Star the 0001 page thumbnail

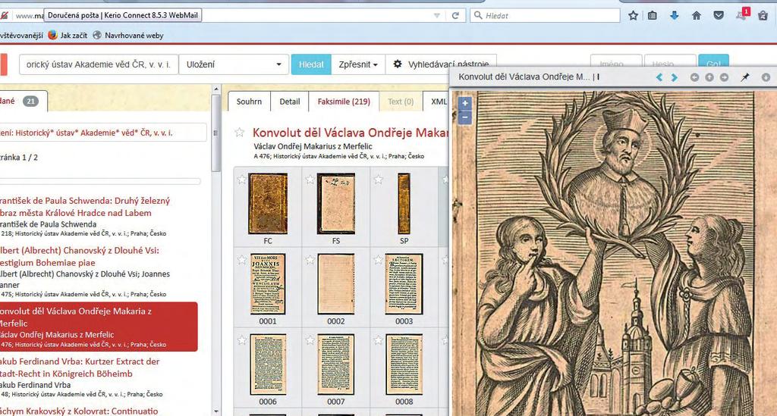click(241, 260)
